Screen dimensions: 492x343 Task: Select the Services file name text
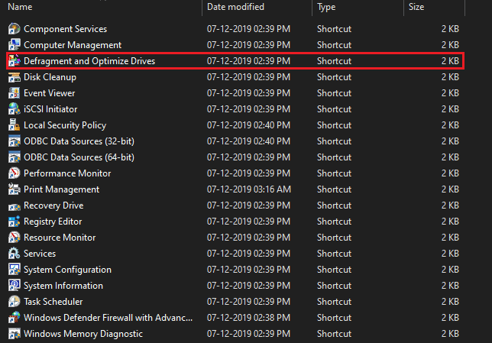[x=40, y=254]
